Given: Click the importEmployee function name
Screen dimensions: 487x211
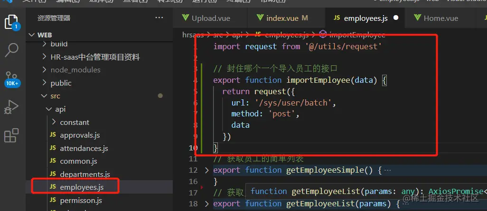Looking at the screenshot, I should [x=318, y=80].
